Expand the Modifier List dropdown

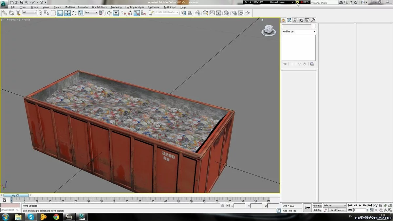(299, 31)
